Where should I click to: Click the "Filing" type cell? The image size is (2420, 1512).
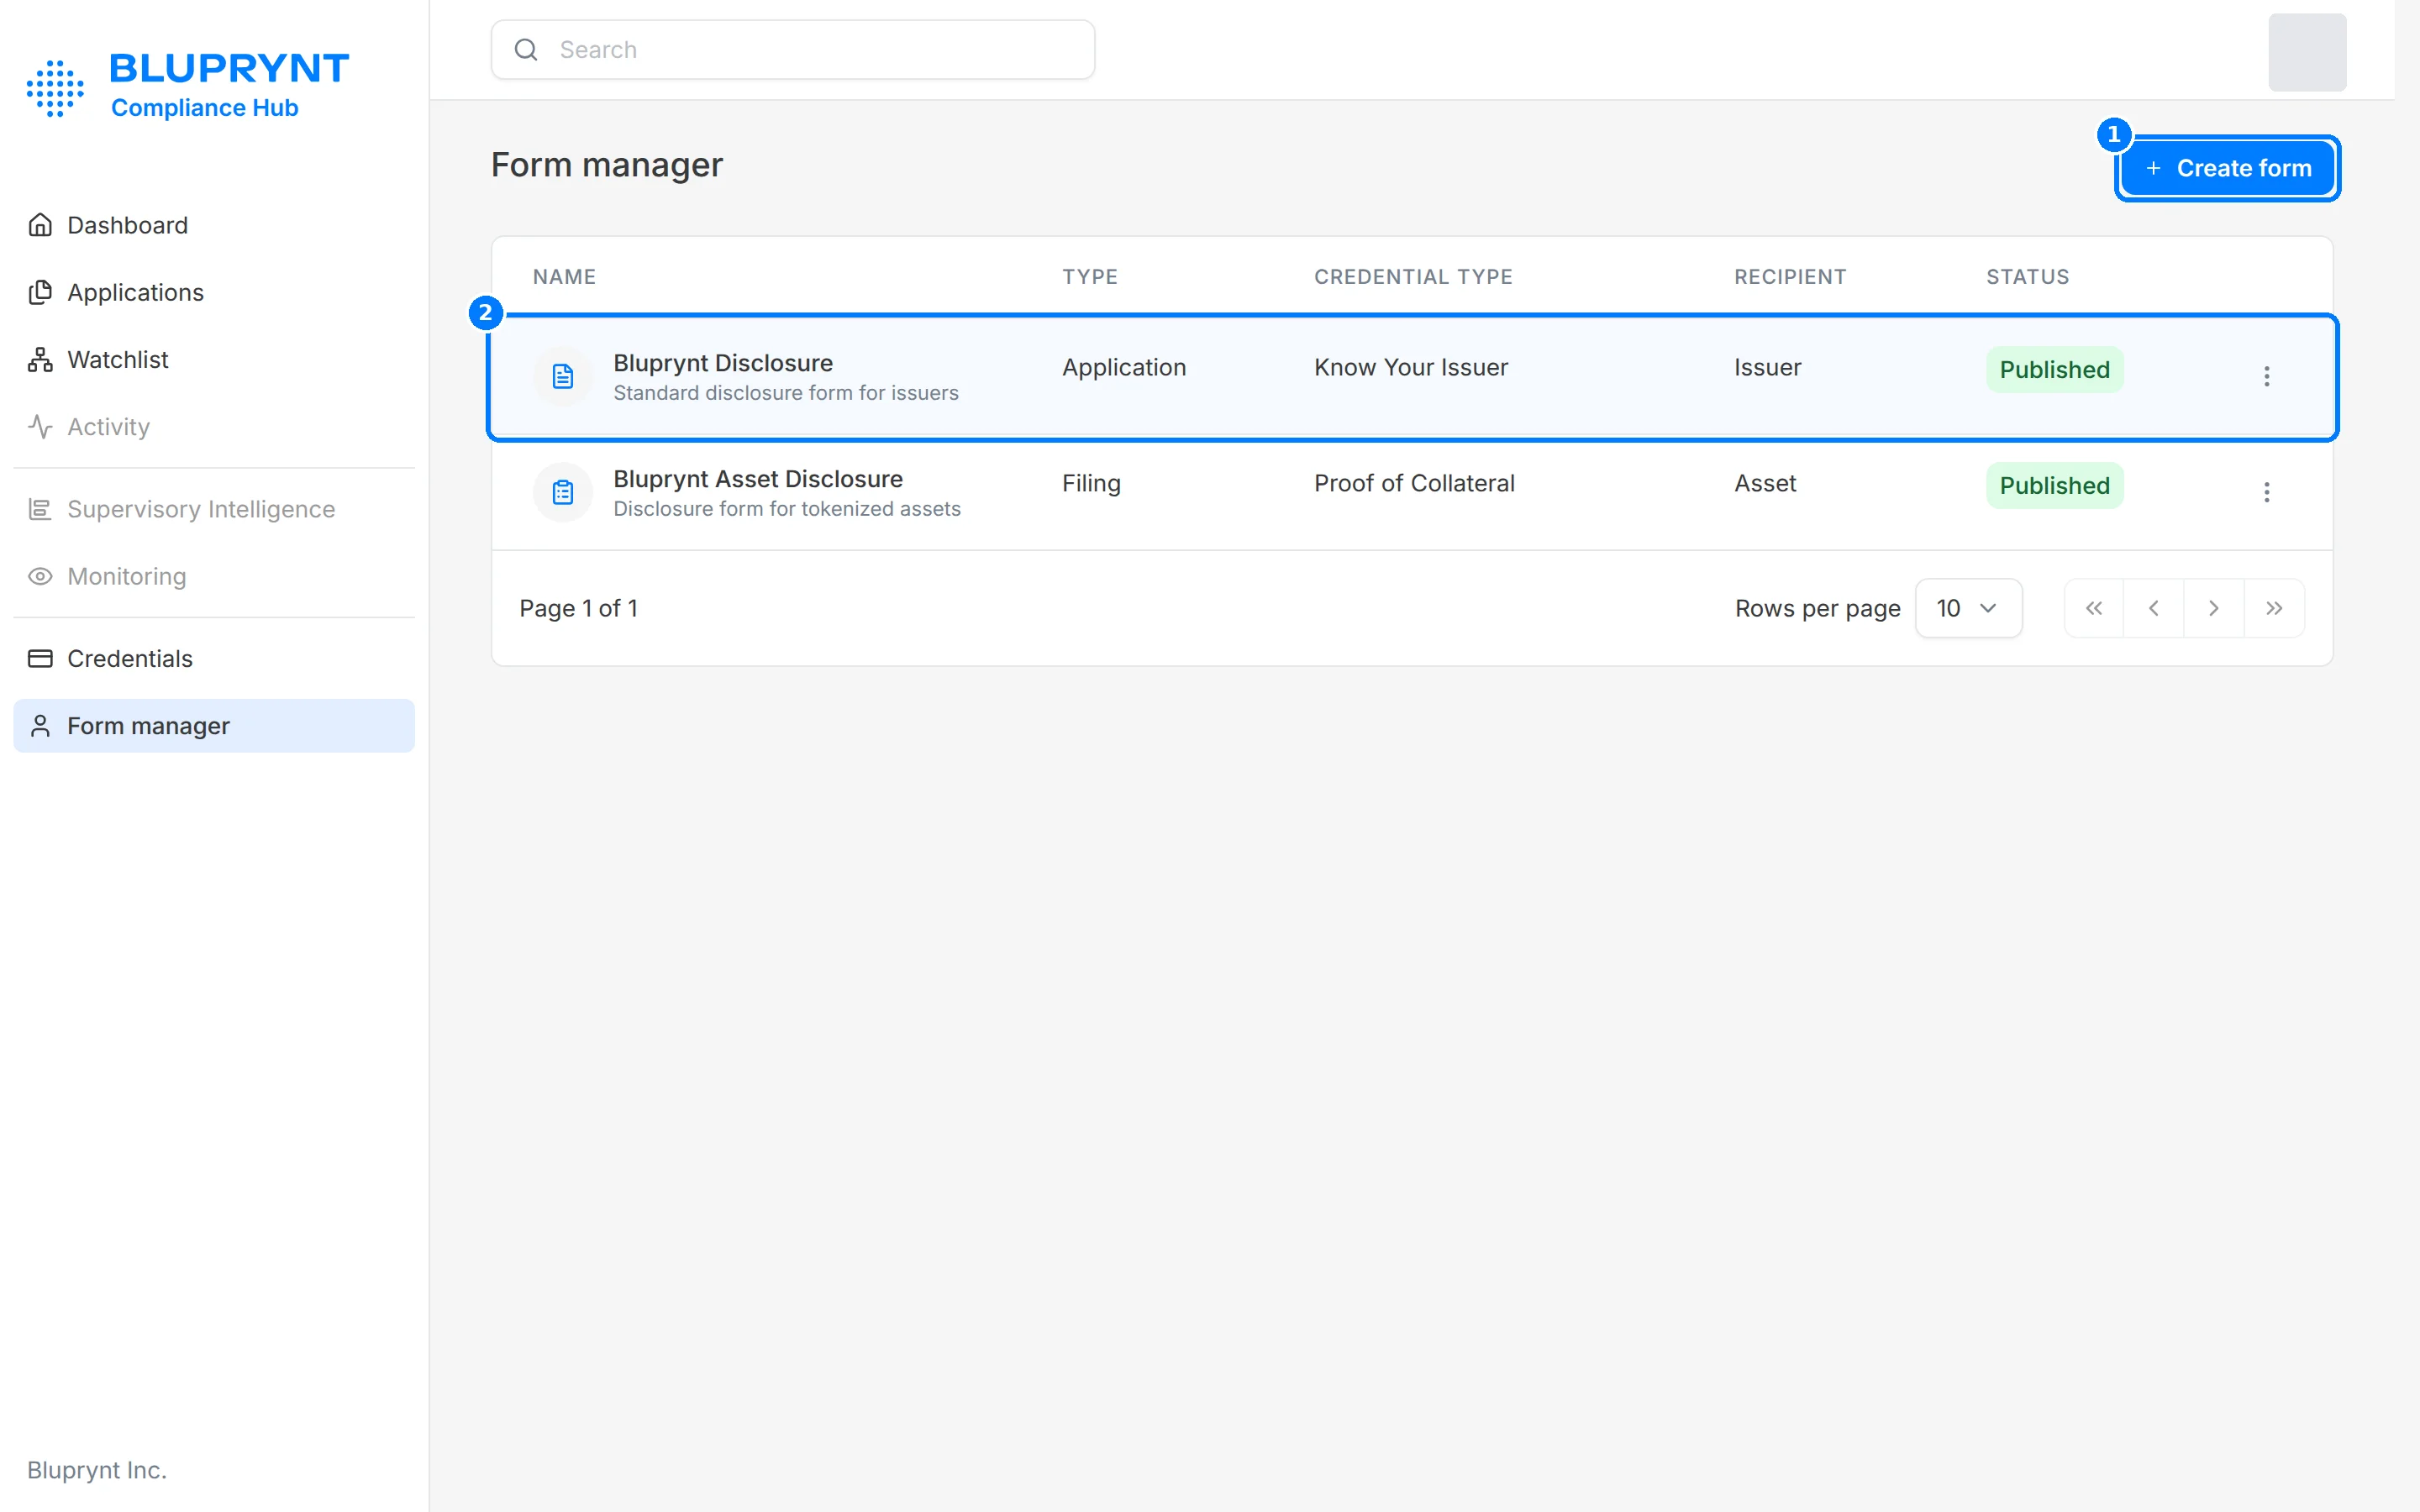point(1091,483)
